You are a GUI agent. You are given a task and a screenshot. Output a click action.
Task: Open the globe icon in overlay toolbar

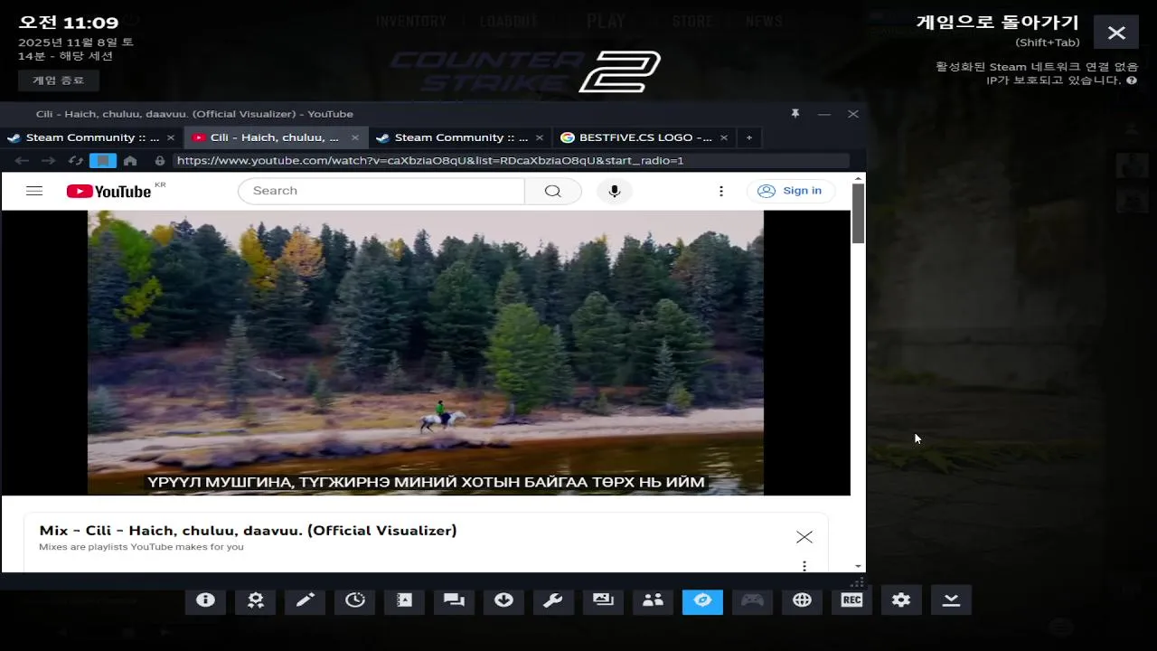802,600
